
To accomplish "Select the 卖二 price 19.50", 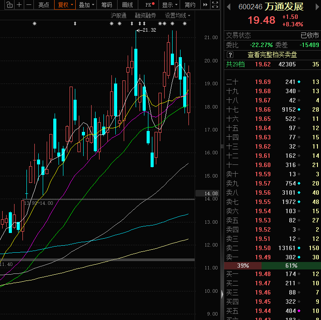I will pyautogui.click(x=262, y=248).
